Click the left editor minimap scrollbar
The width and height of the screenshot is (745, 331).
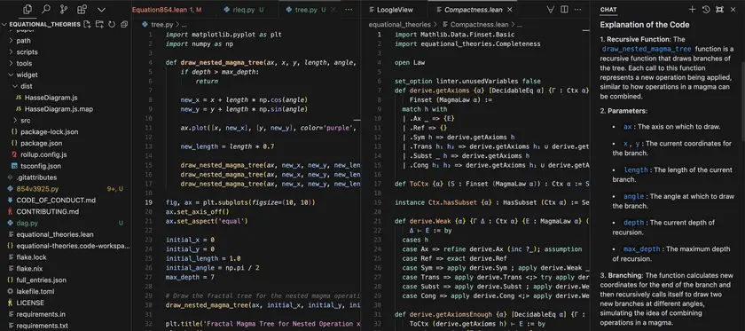pos(357,121)
